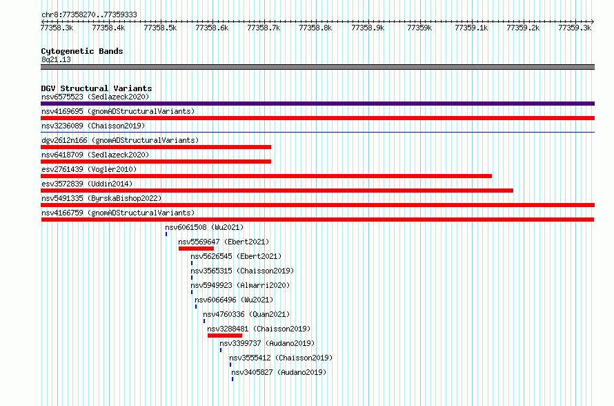
Task: Click the red bar under nsv6418709
Action: tap(156, 162)
